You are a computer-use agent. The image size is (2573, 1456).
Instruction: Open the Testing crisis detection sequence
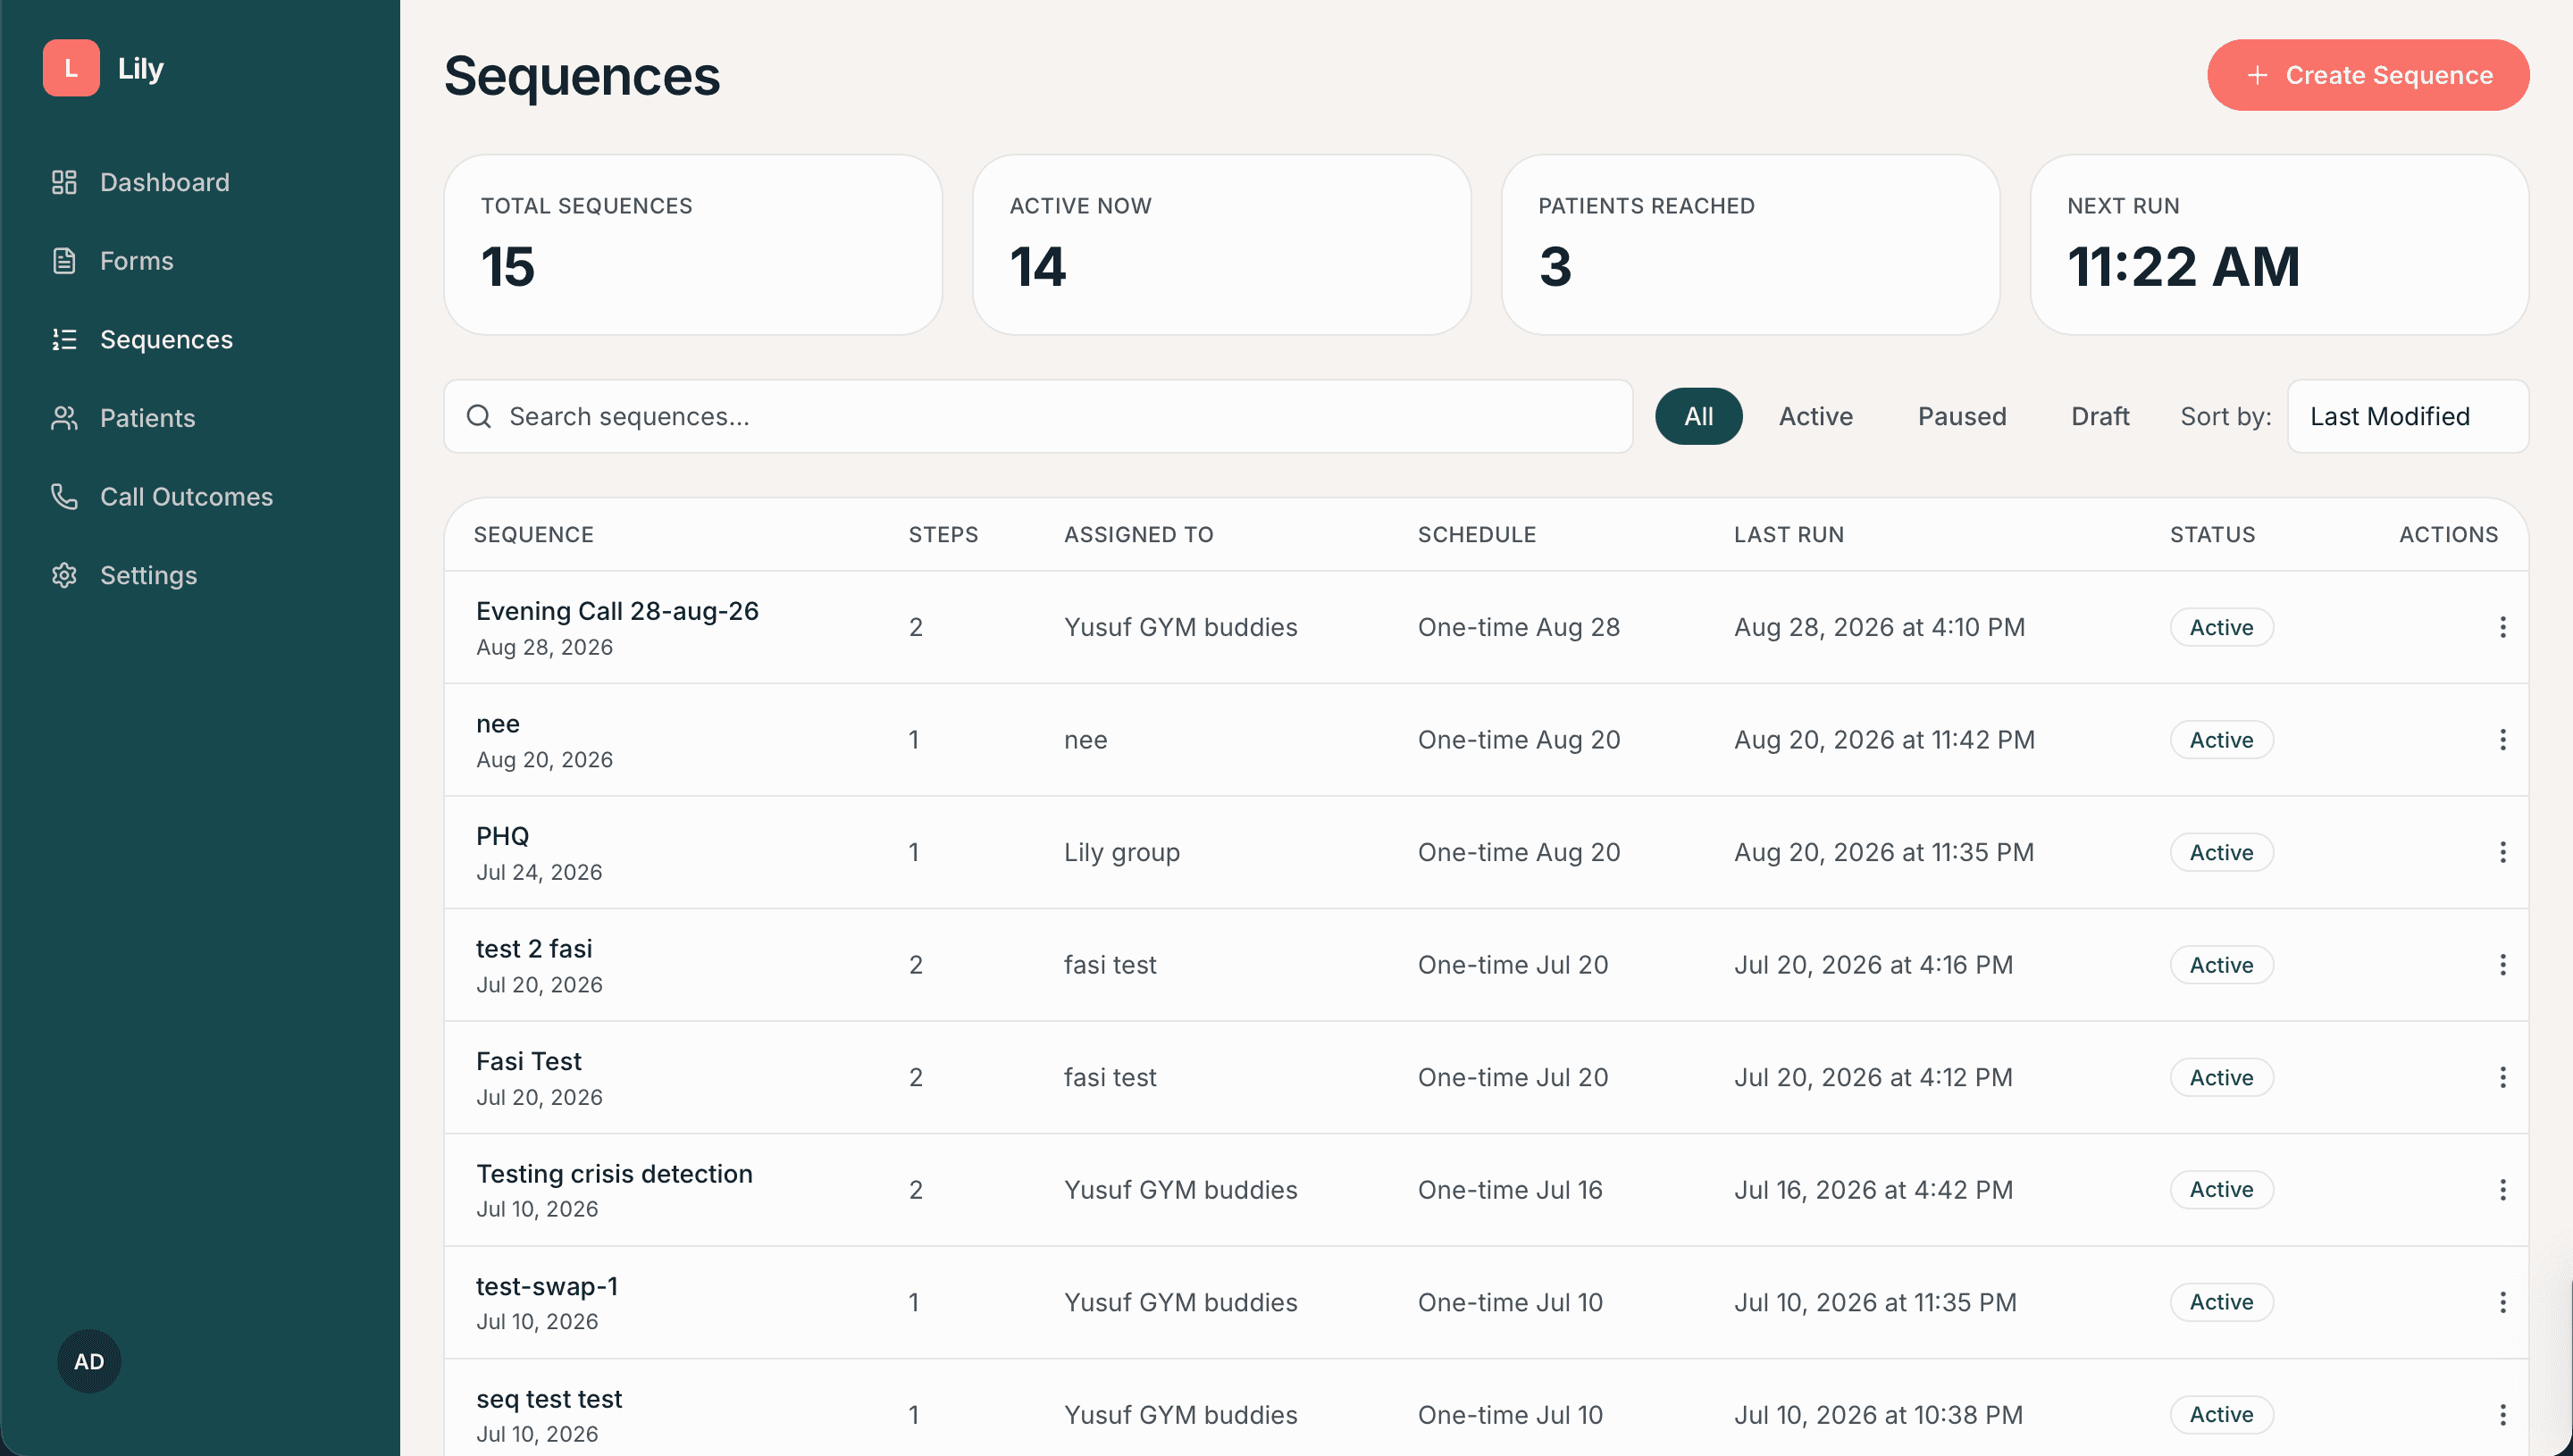(x=614, y=1174)
